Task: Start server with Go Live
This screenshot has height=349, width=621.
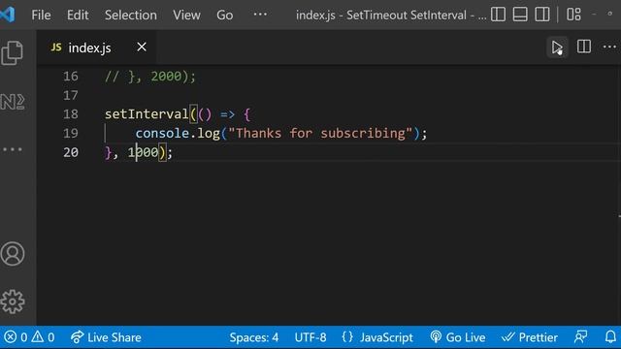Action: point(458,337)
